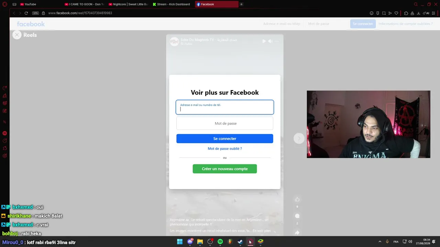
Task: Open the sidebar settings gear icon
Action: point(5,156)
